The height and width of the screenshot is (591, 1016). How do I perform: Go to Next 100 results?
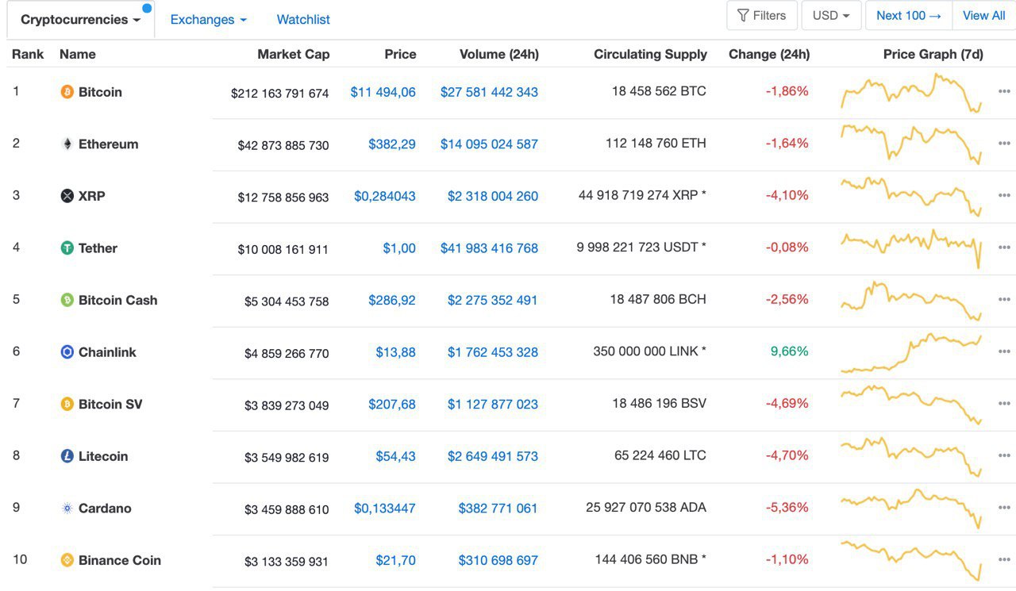click(x=909, y=15)
